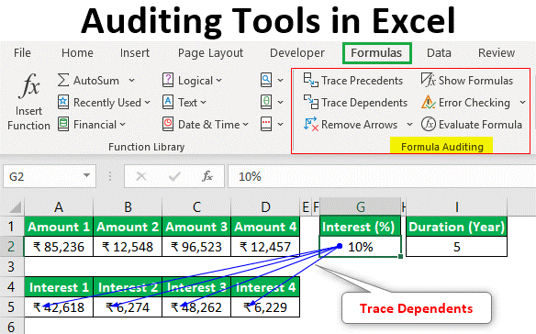The width and height of the screenshot is (536, 334).
Task: Expand the Text dropdown arrow
Action: coord(203,102)
